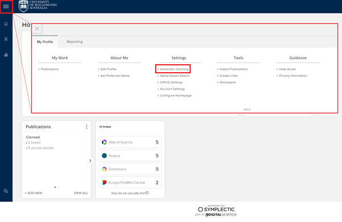Switch to the My Profile tab
The width and height of the screenshot is (342, 222).
tap(45, 42)
